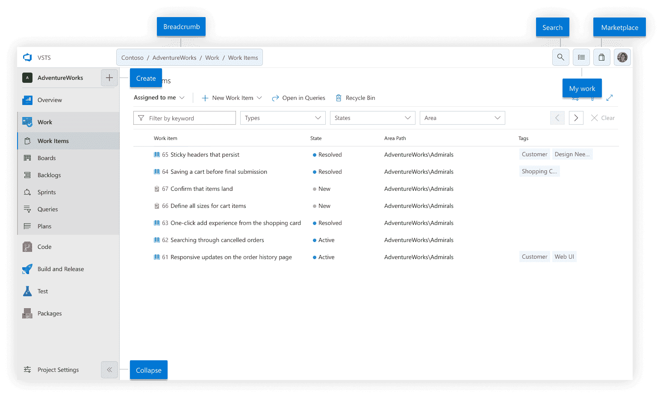Screen dimensions: 663x397
Task: Click the Web UI tag on item 61
Action: click(x=564, y=257)
